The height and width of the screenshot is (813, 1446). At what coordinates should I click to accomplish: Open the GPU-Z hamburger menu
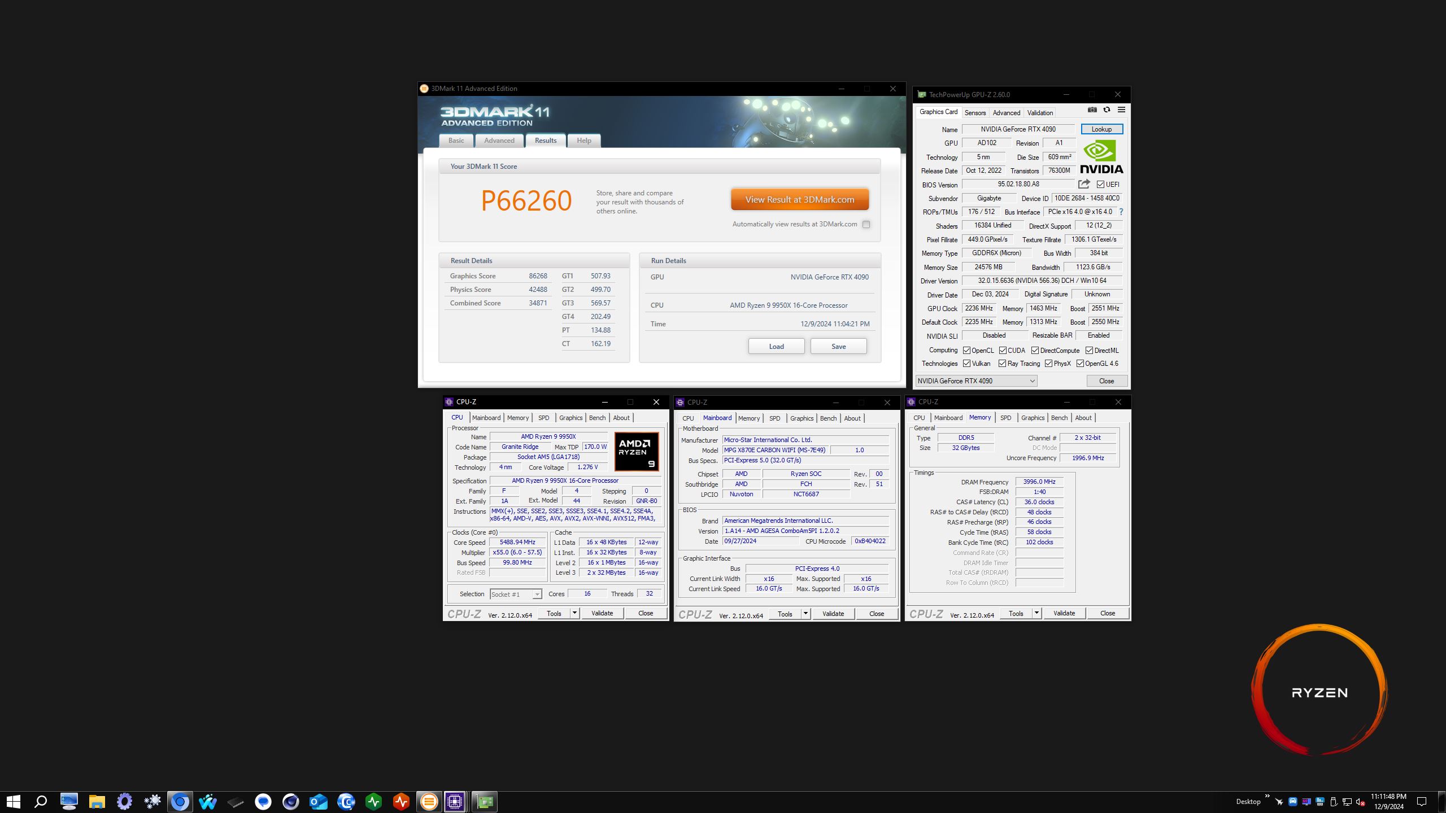point(1122,110)
